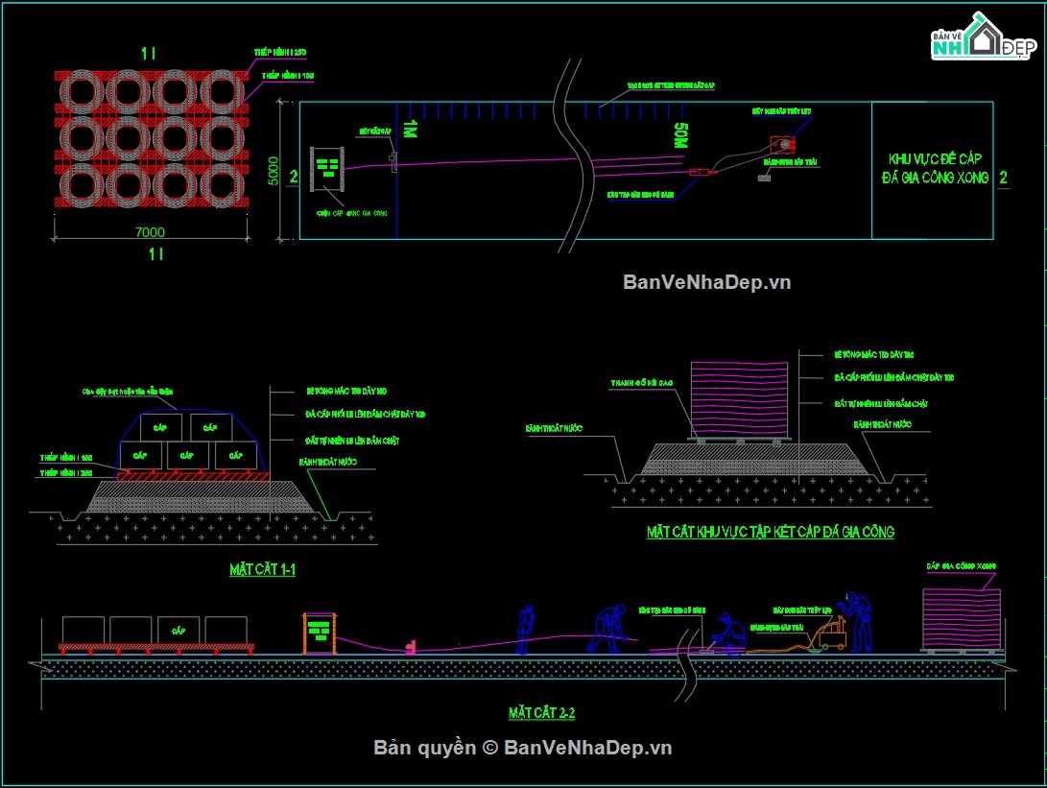Select the green cable reel symbol in plan

coord(327,168)
